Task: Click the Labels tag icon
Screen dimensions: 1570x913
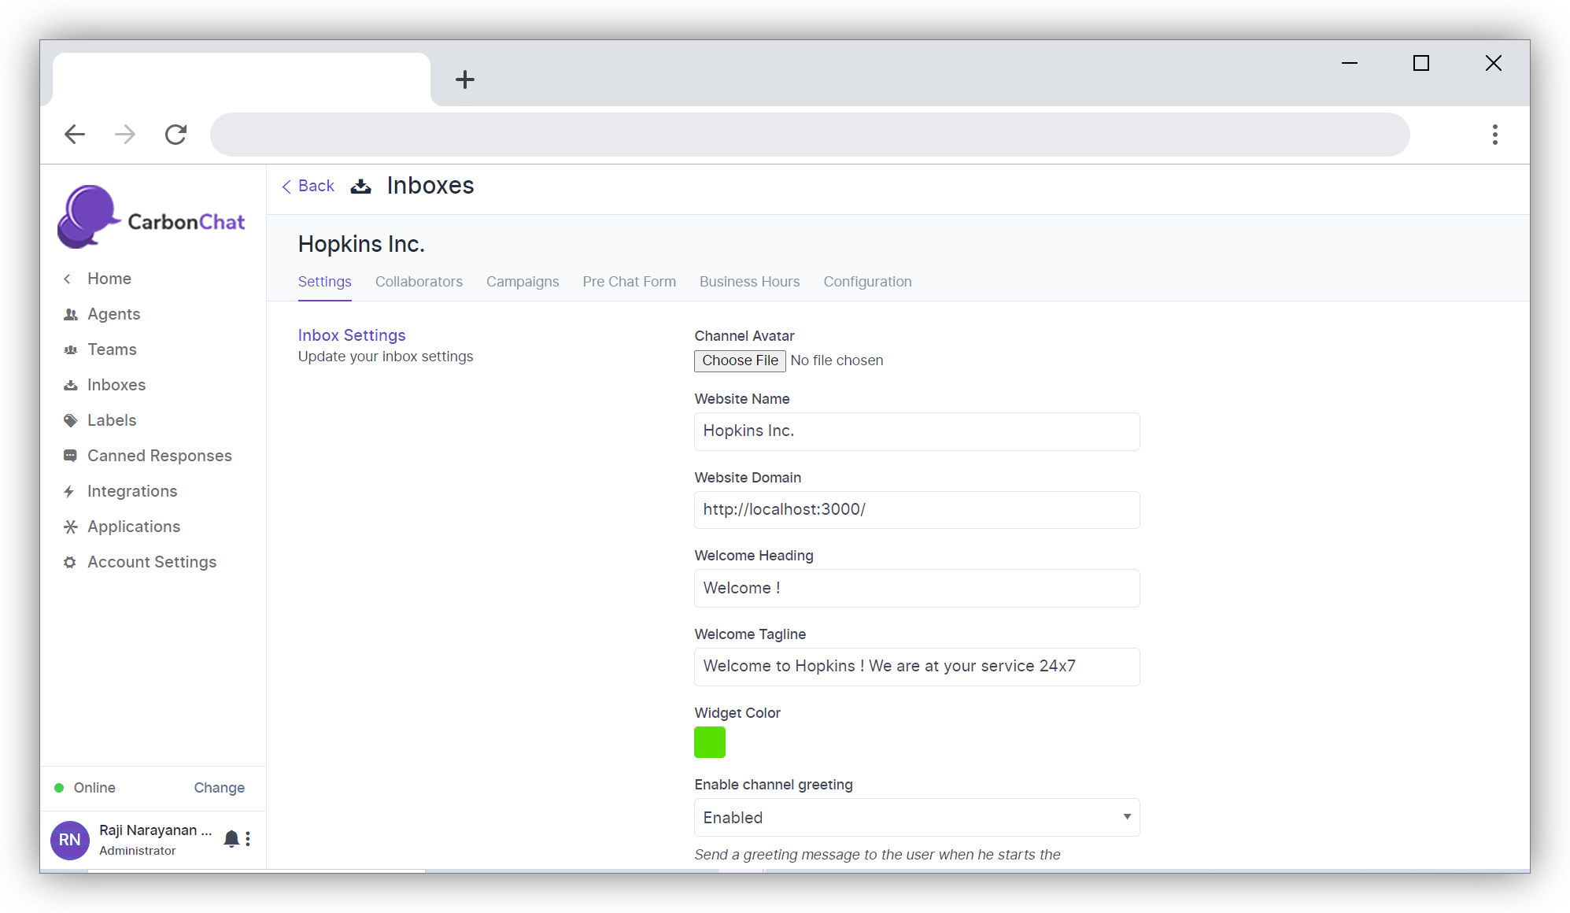Action: pyautogui.click(x=70, y=420)
